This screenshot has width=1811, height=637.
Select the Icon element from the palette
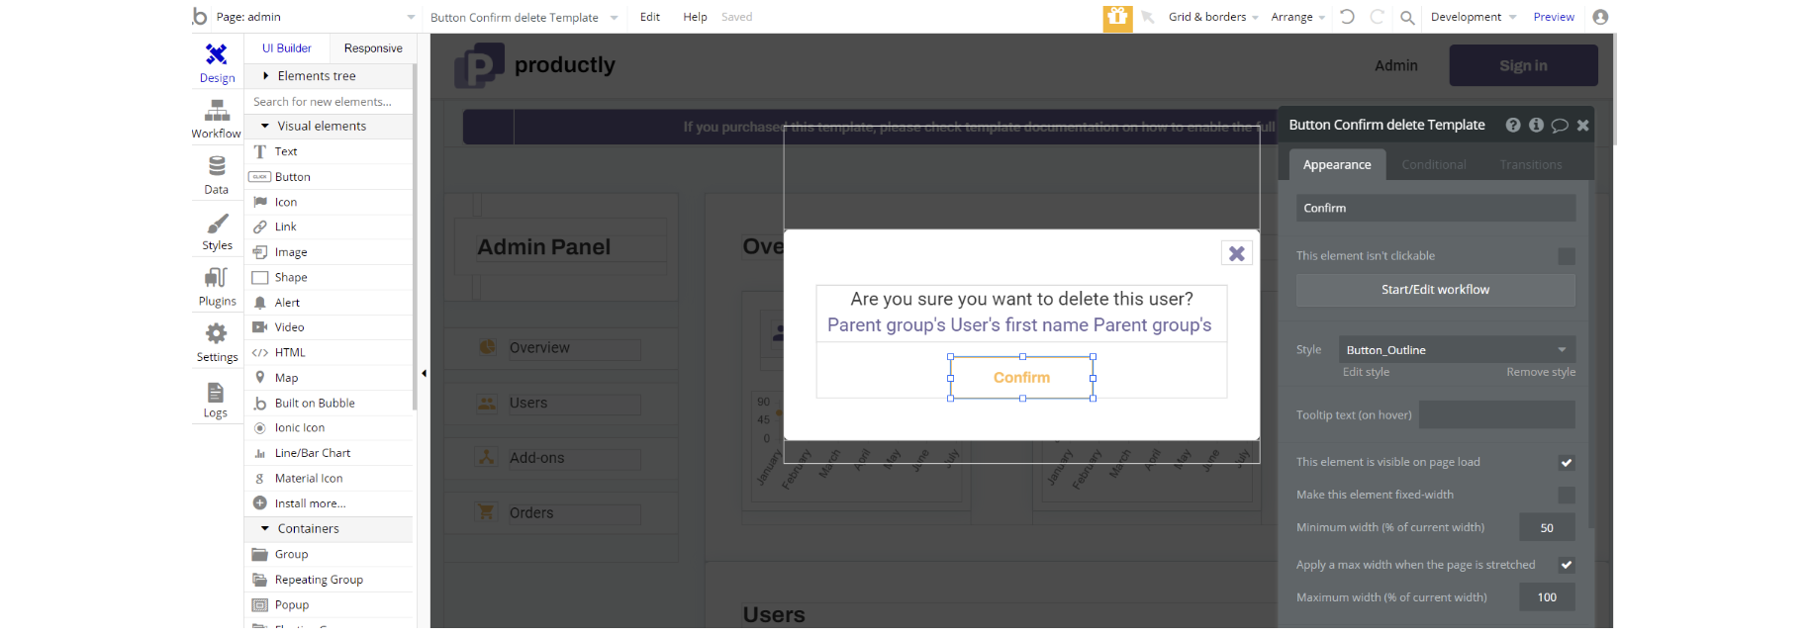coord(329,202)
